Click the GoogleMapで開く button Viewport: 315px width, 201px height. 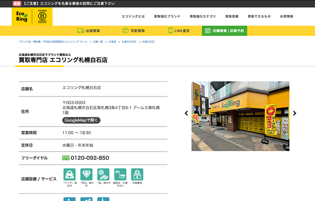[81, 120]
